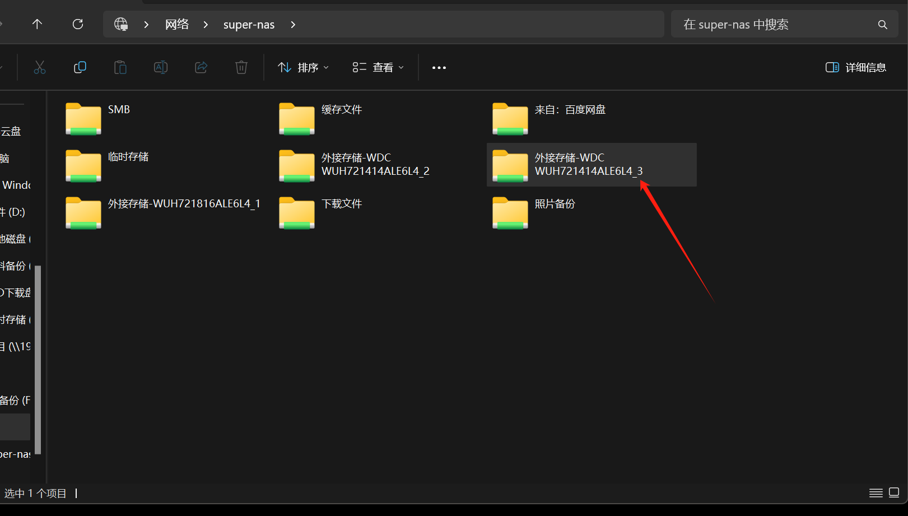Select the 下载文件 folder icon
The height and width of the screenshot is (516, 908).
coord(297,213)
